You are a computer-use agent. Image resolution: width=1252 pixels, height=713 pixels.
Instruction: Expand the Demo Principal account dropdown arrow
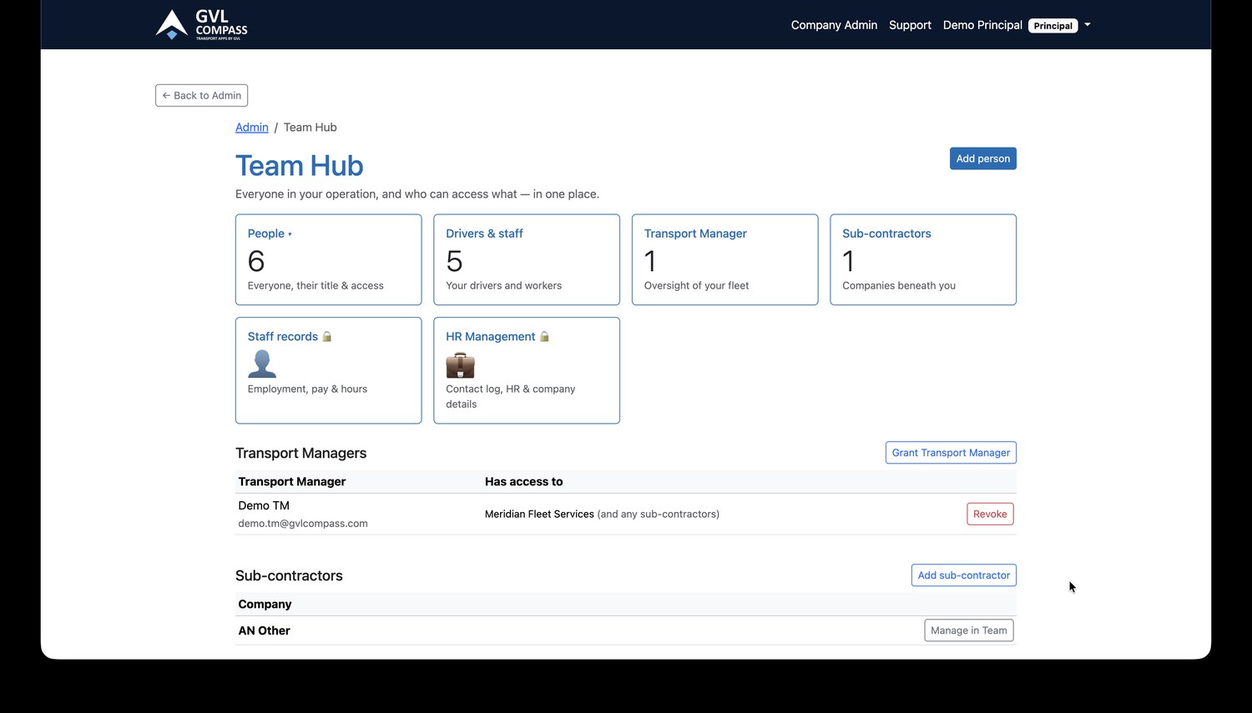(1088, 25)
